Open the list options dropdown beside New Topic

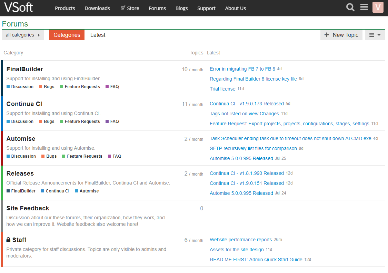(375, 35)
